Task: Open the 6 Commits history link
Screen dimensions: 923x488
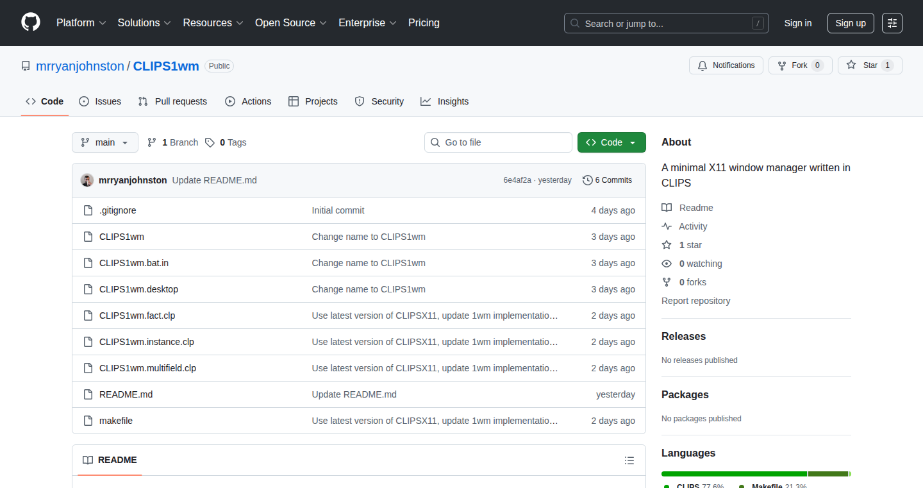Action: [x=607, y=180]
